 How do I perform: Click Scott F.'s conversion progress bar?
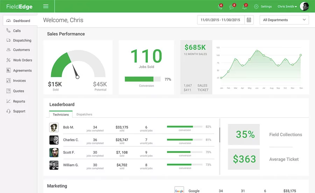click(184, 152)
